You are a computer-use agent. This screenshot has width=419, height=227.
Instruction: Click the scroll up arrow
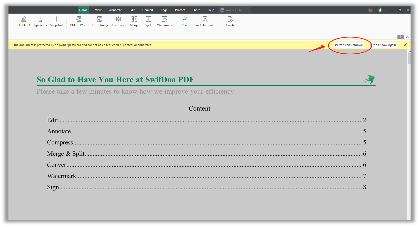coord(409,52)
